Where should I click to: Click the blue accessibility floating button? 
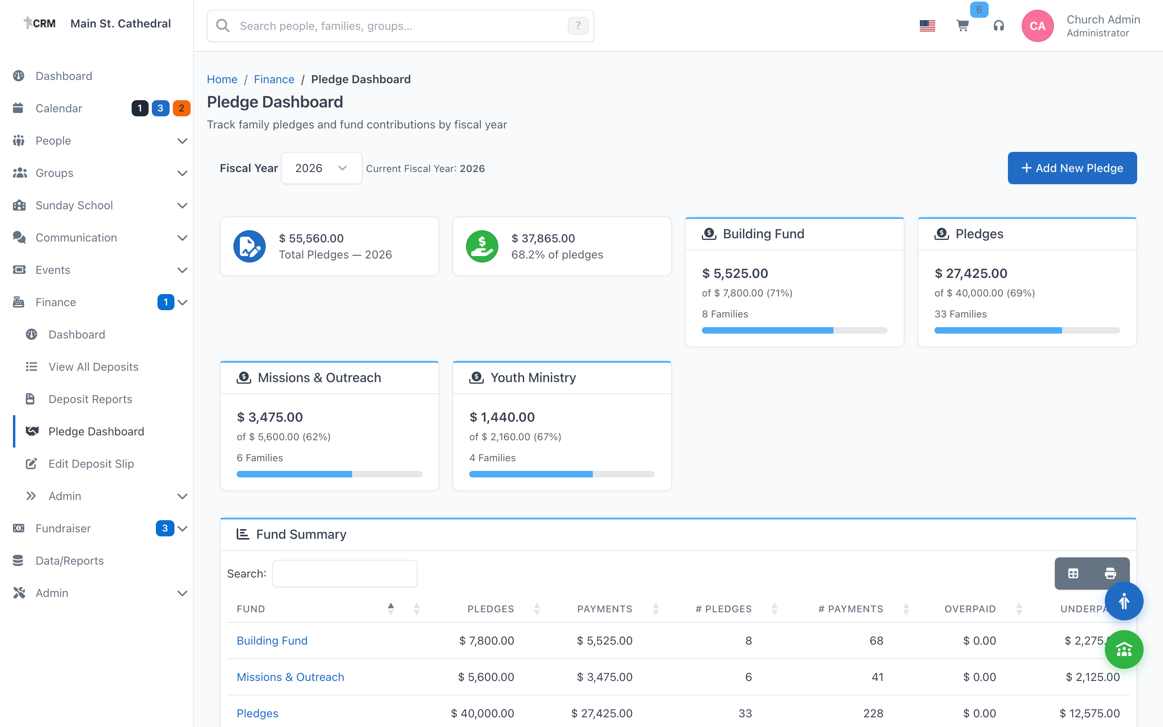click(x=1123, y=601)
